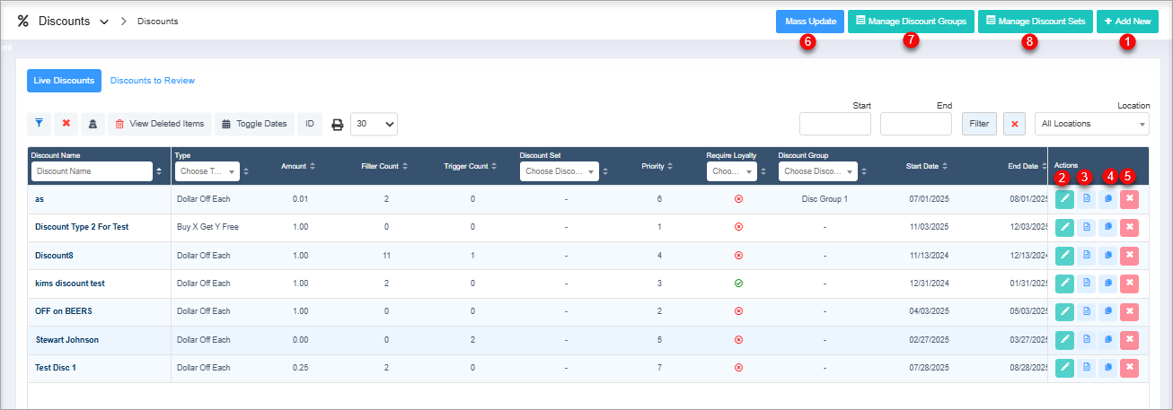Switch to Discounts to Review tab
Screen dimensions: 1173x410
coord(152,81)
